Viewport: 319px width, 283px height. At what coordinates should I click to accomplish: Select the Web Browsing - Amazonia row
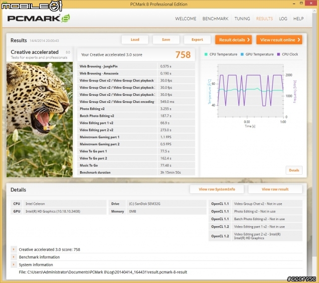pos(136,73)
